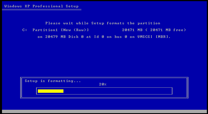The image size is (208, 114).
Task: Click the '[MBR]' tag in disk line
Action: point(162,37)
